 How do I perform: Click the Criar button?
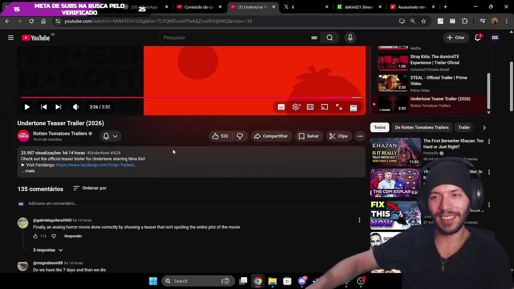[456, 38]
